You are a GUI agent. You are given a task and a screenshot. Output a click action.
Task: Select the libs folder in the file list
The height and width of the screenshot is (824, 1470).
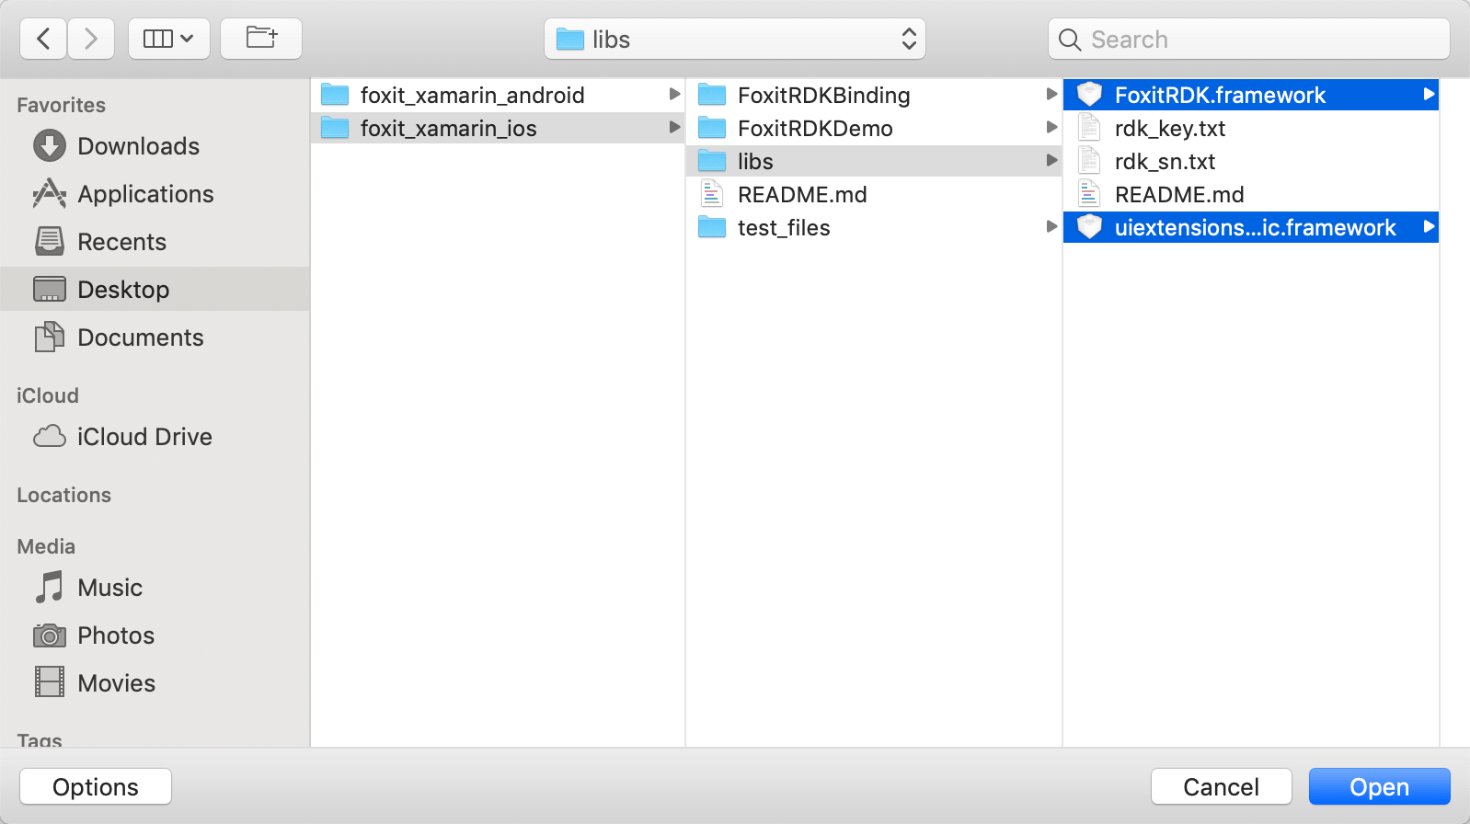click(x=876, y=161)
